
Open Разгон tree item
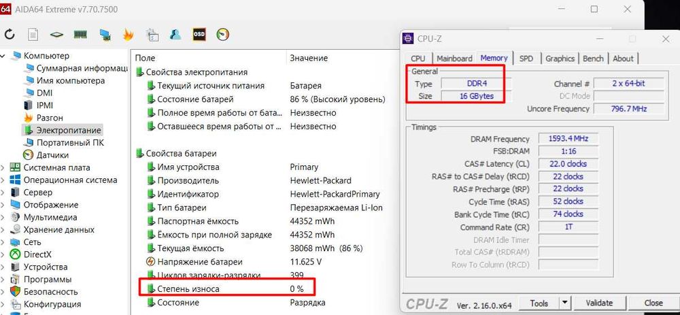pyautogui.click(x=50, y=118)
